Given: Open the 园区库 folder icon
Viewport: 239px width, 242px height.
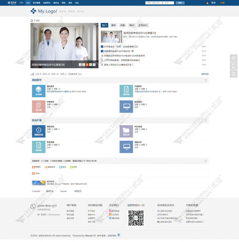Looking at the screenshot, I should tap(126, 131).
